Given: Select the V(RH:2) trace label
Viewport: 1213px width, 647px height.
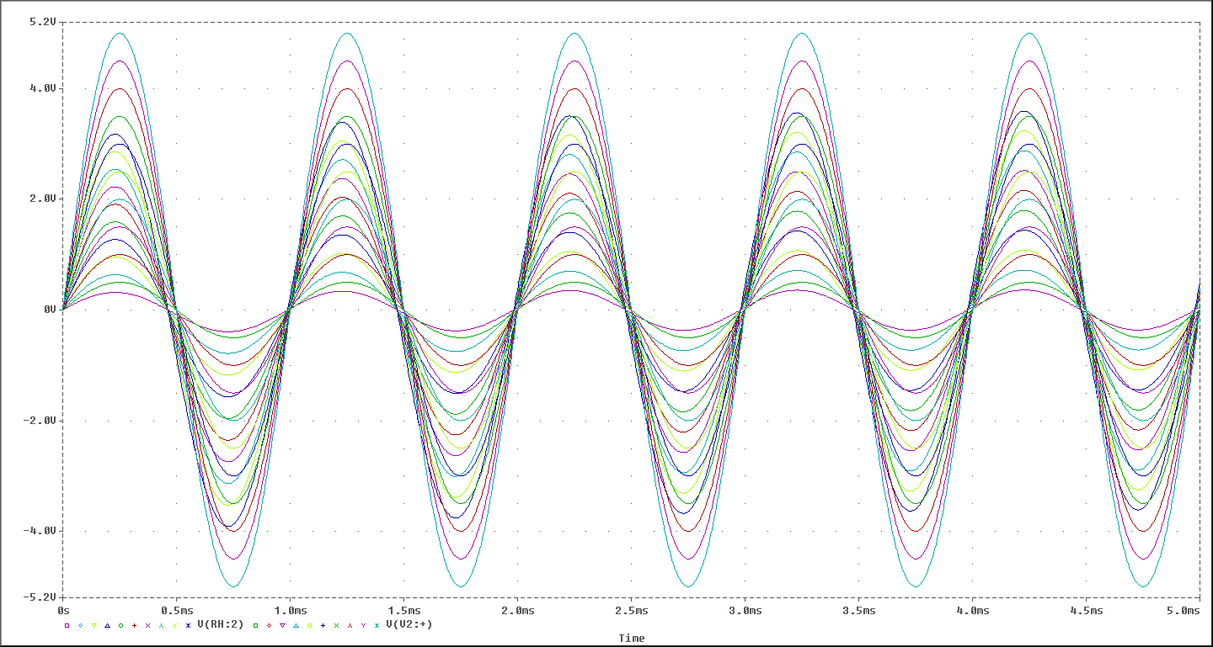Looking at the screenshot, I should [221, 624].
